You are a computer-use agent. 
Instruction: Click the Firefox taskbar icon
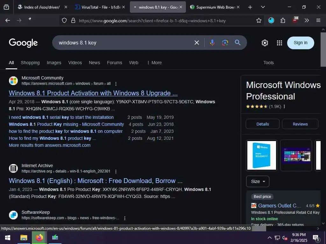click(39, 238)
